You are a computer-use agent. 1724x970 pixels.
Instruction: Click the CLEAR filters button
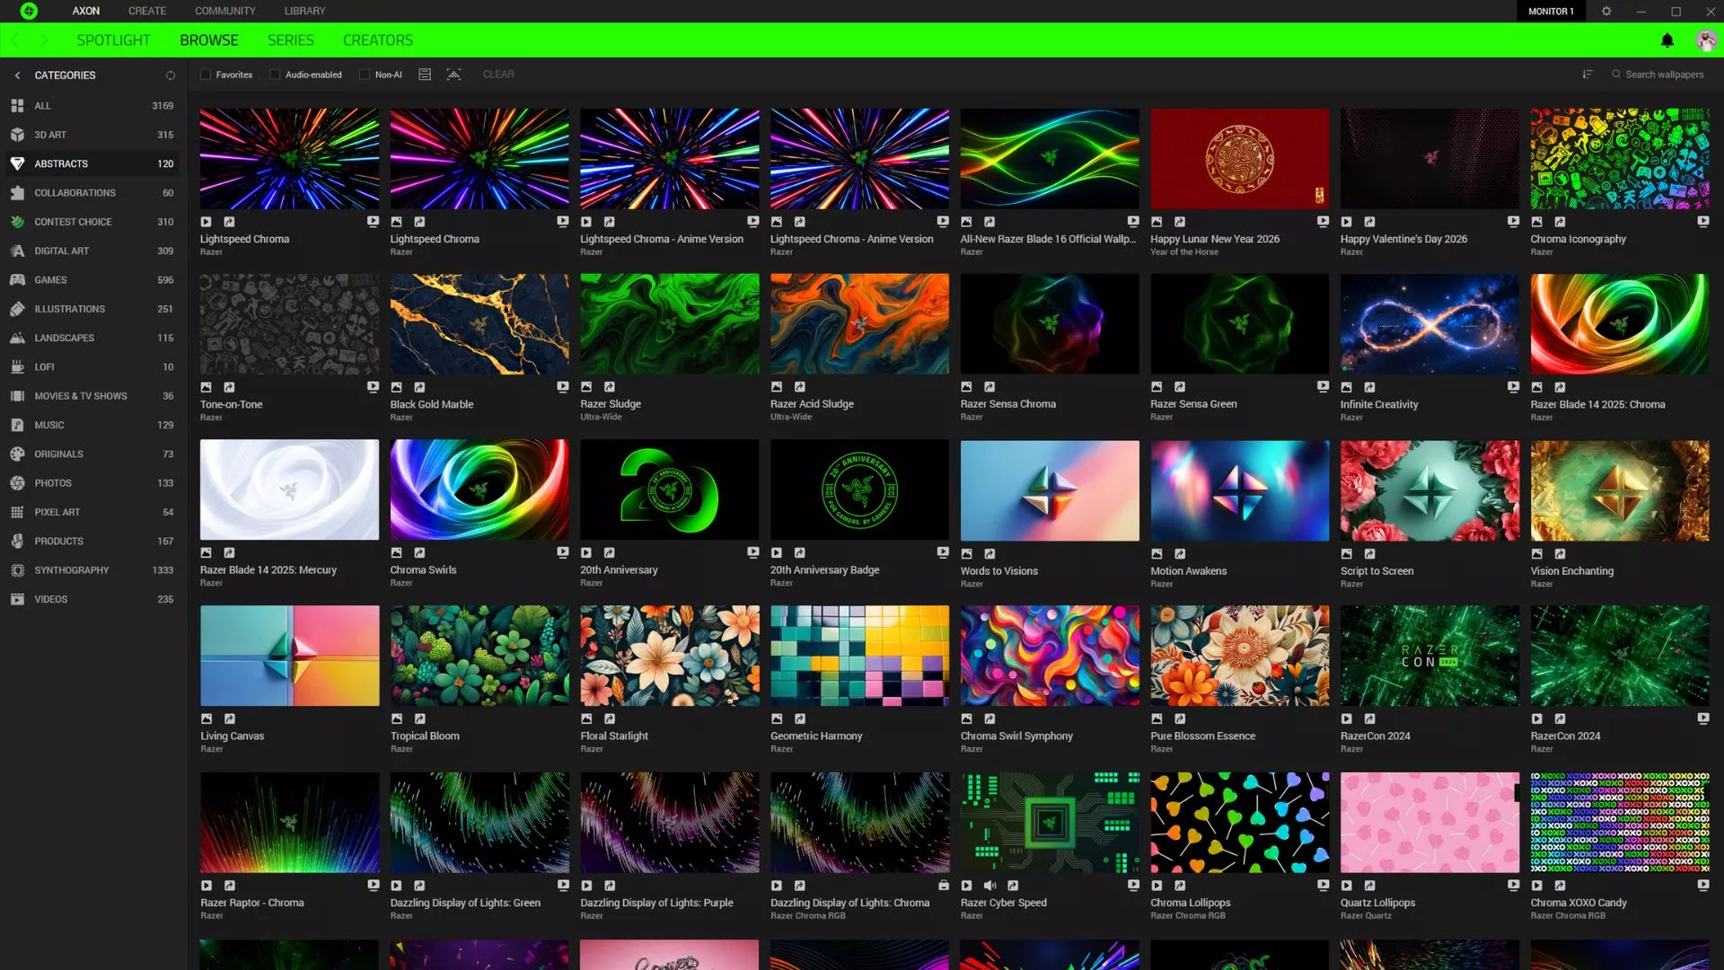pyautogui.click(x=498, y=75)
